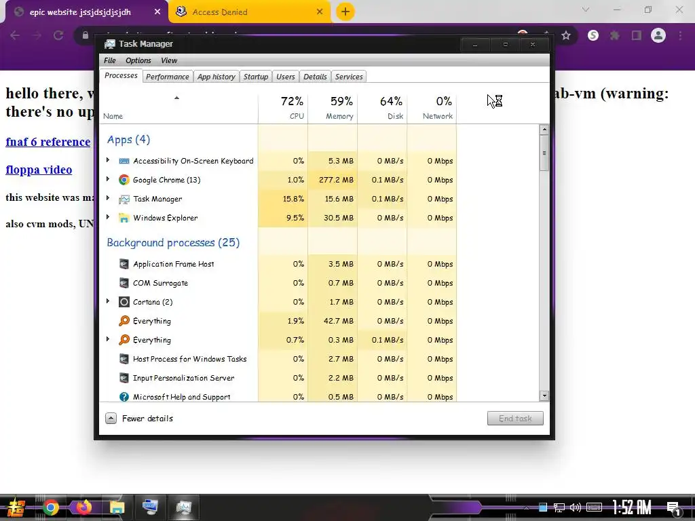Screen dimensions: 695x521
Task: Sort processes by Memory column header
Action: tap(333, 108)
